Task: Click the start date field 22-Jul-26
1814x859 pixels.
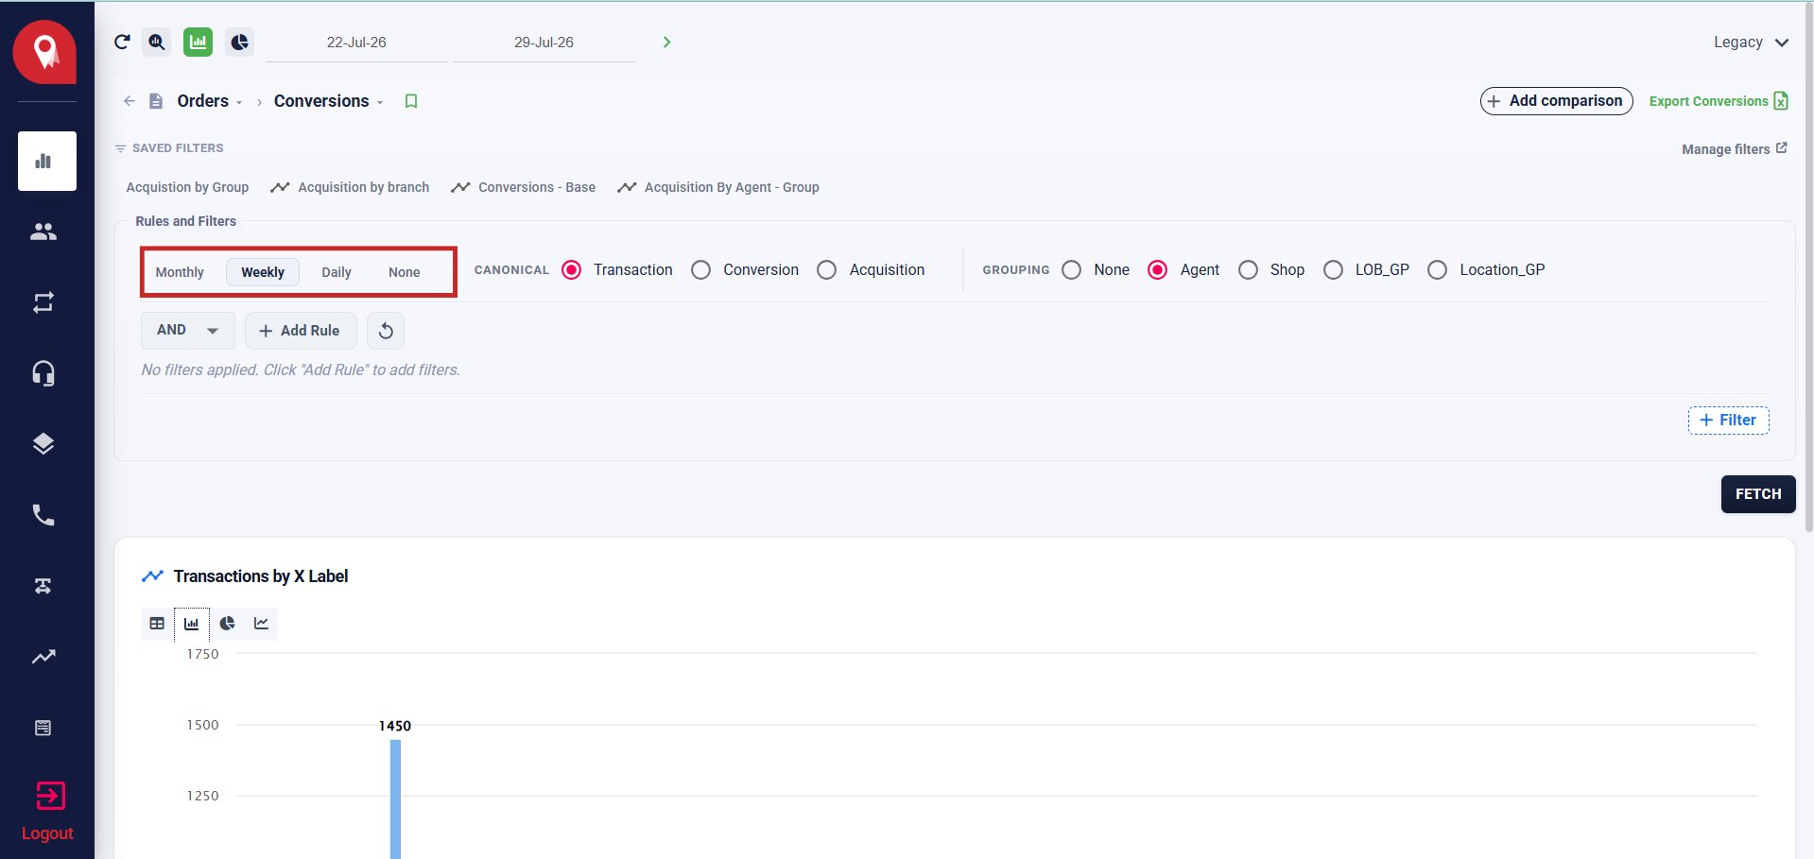Action: click(356, 43)
